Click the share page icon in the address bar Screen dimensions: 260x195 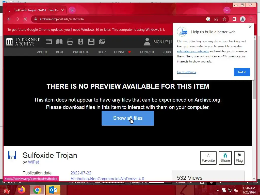[x=216, y=19]
